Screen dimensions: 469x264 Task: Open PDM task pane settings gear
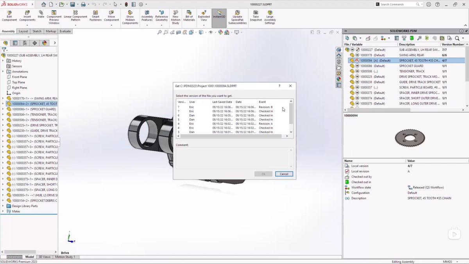[x=462, y=31]
